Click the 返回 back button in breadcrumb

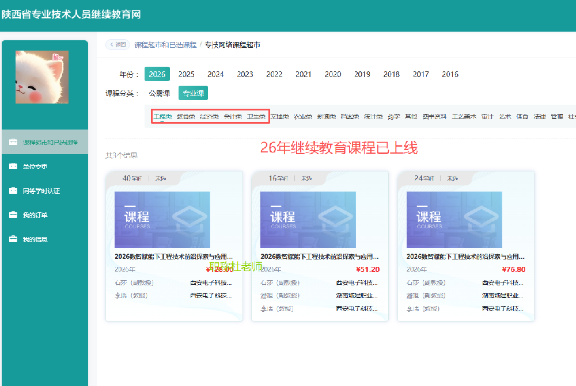point(117,45)
